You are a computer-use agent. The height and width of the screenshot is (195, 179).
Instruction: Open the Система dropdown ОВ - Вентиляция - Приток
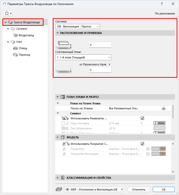pyautogui.click(x=78, y=26)
